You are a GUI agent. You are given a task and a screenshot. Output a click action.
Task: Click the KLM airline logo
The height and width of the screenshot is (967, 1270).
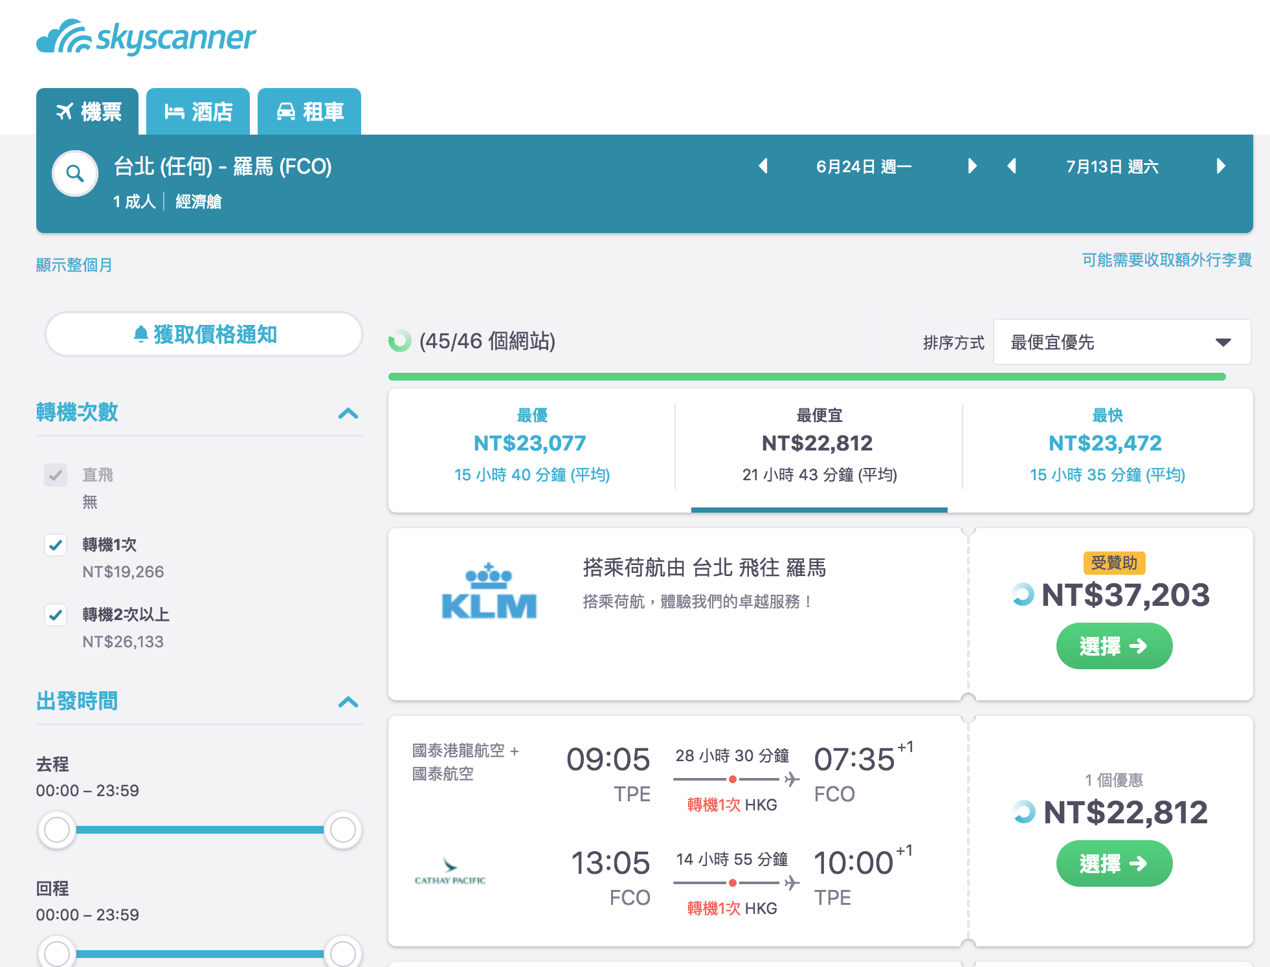coord(489,591)
